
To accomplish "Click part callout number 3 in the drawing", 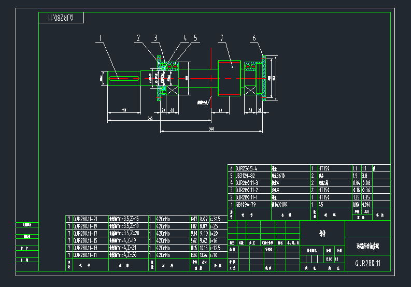I will pos(155,38).
